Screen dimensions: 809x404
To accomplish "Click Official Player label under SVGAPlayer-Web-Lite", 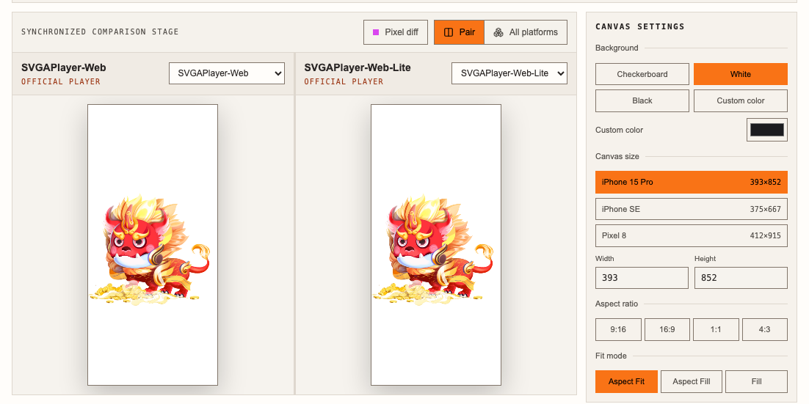I will click(x=344, y=81).
